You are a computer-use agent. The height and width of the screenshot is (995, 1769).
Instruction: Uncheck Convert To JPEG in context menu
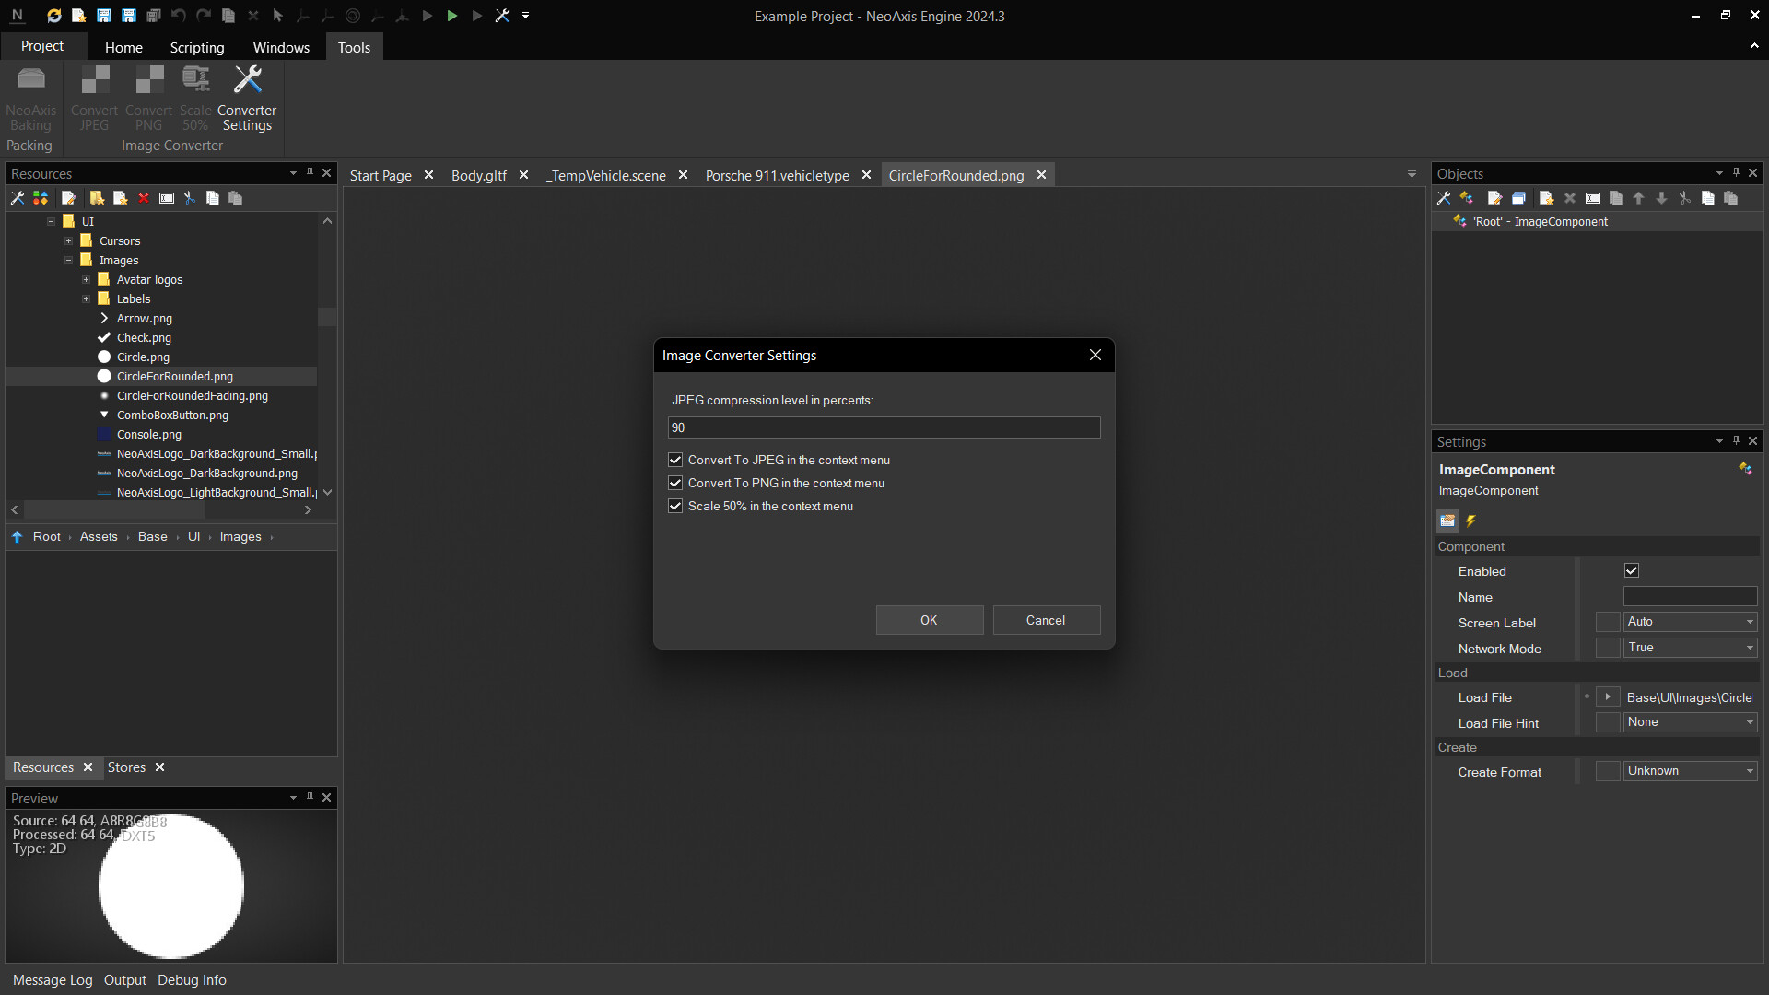(x=675, y=460)
